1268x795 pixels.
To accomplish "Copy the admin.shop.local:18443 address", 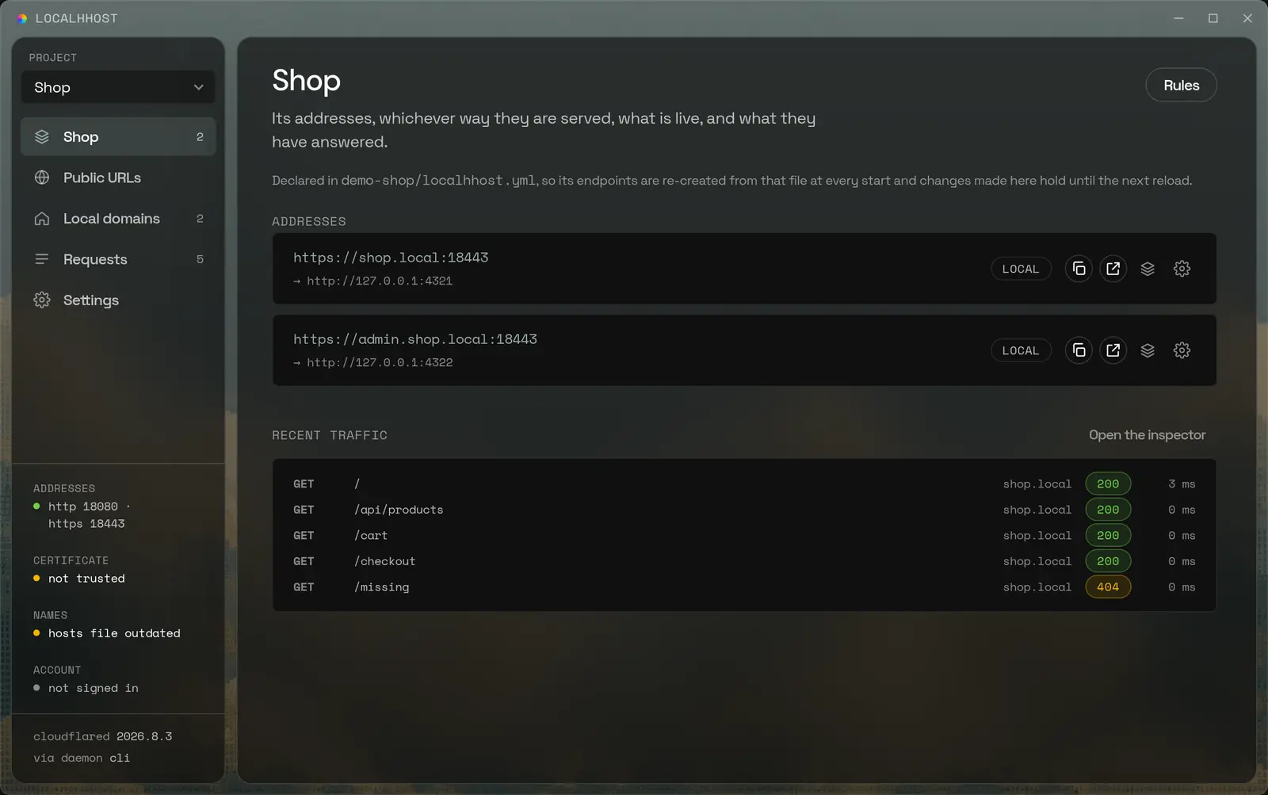I will (1079, 350).
